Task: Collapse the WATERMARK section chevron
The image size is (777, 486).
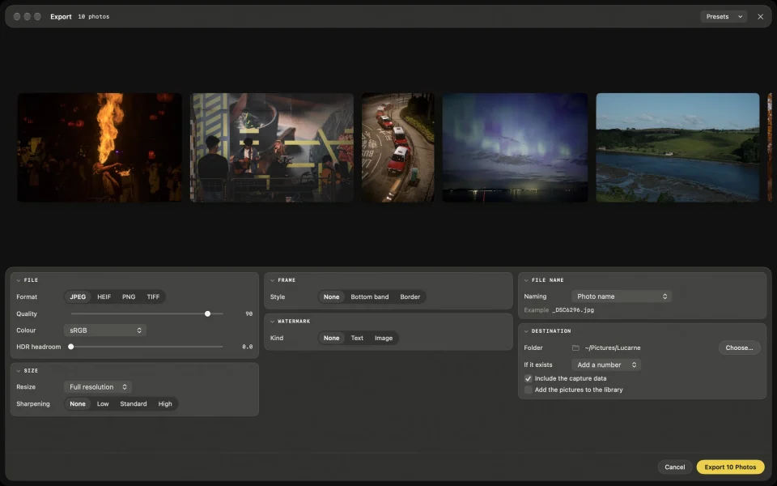Action: pos(273,322)
